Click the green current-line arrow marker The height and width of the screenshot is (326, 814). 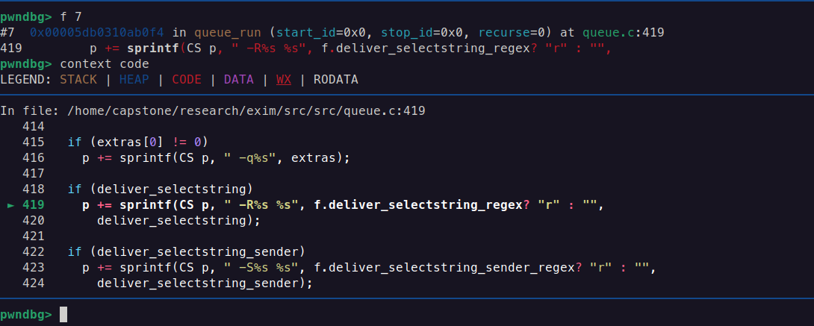coord(10,204)
